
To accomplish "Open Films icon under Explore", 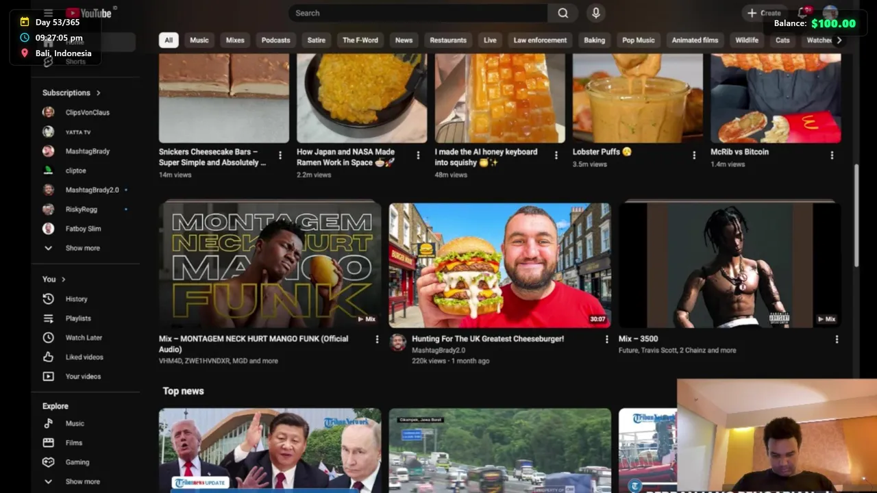I will (x=48, y=442).
